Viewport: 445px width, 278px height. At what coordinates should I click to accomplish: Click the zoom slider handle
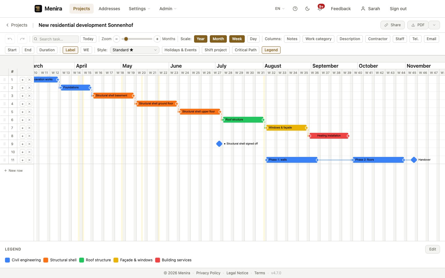pyautogui.click(x=126, y=39)
